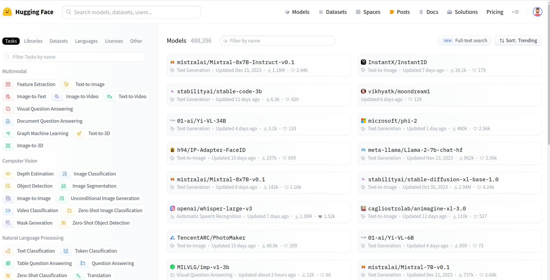Viewport: 550px width, 280px height.
Task: Click the Zero-Shot Image Classification icon
Action: [x=69, y=210]
